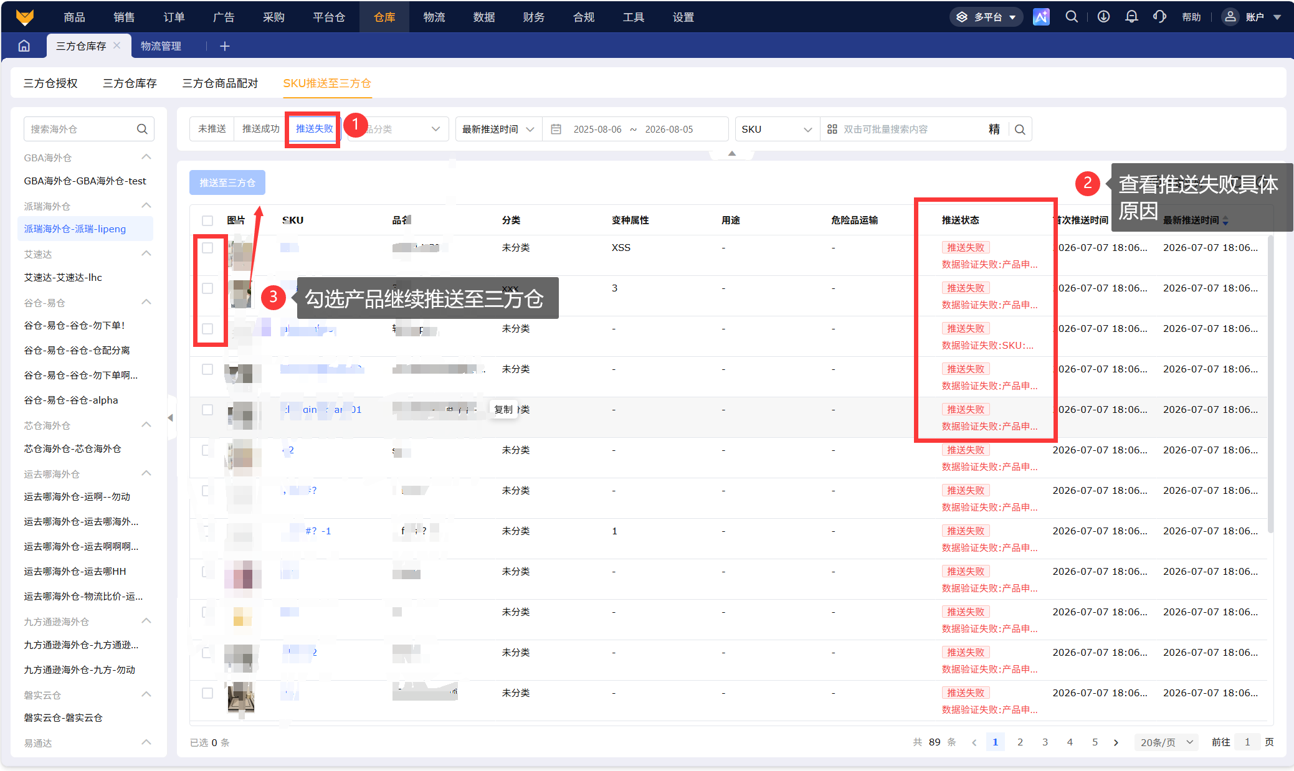Show the 未推送 status list
This screenshot has height=771, width=1294.
pyautogui.click(x=212, y=129)
